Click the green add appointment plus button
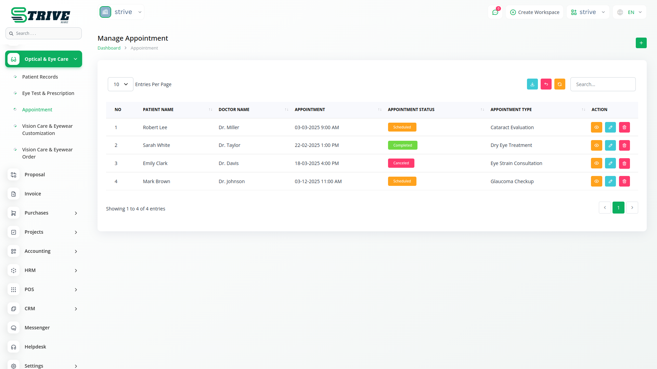Viewport: 657px width, 369px height. [641, 43]
